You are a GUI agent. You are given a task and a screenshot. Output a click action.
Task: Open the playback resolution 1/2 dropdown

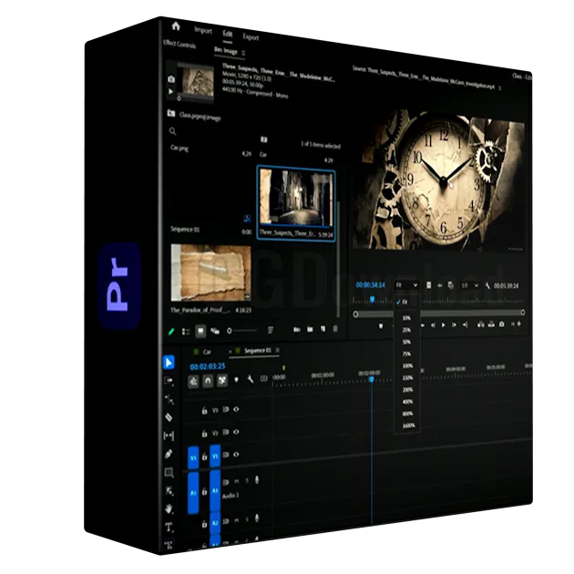(469, 285)
